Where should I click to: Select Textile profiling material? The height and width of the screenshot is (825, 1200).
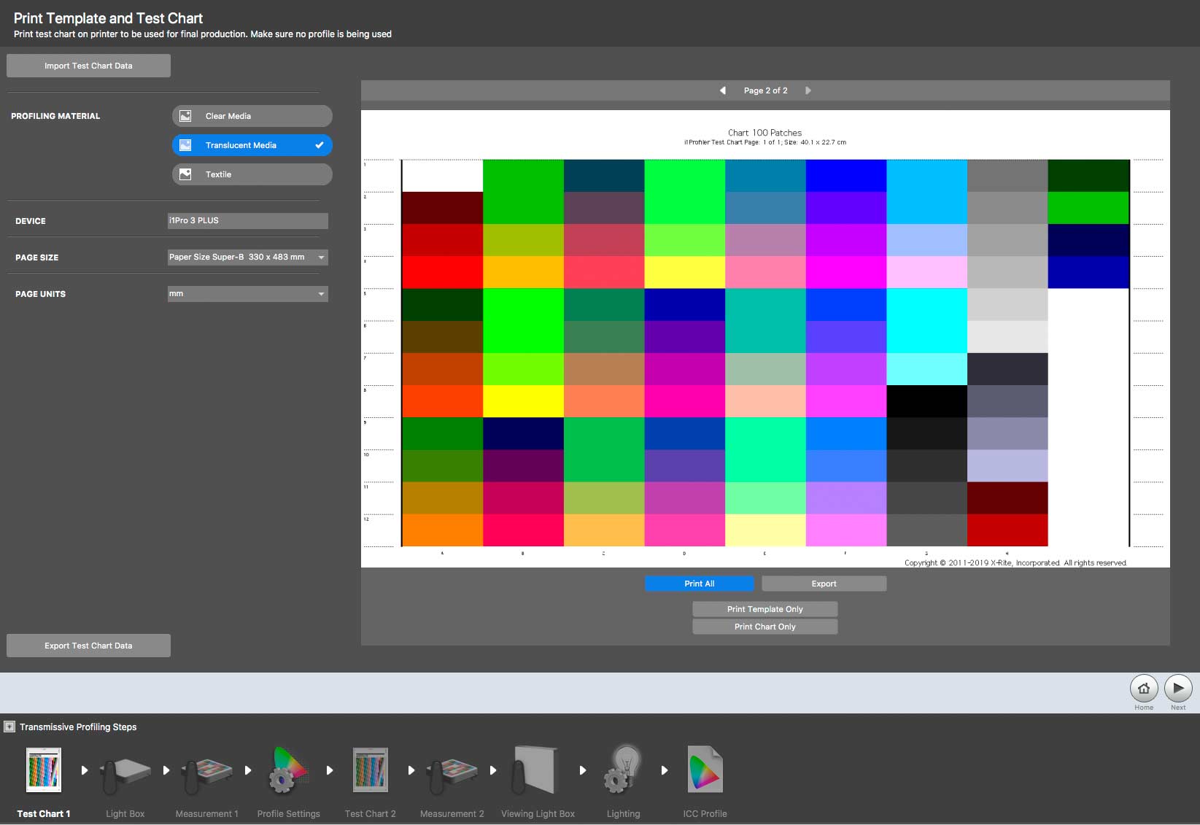[x=252, y=174]
